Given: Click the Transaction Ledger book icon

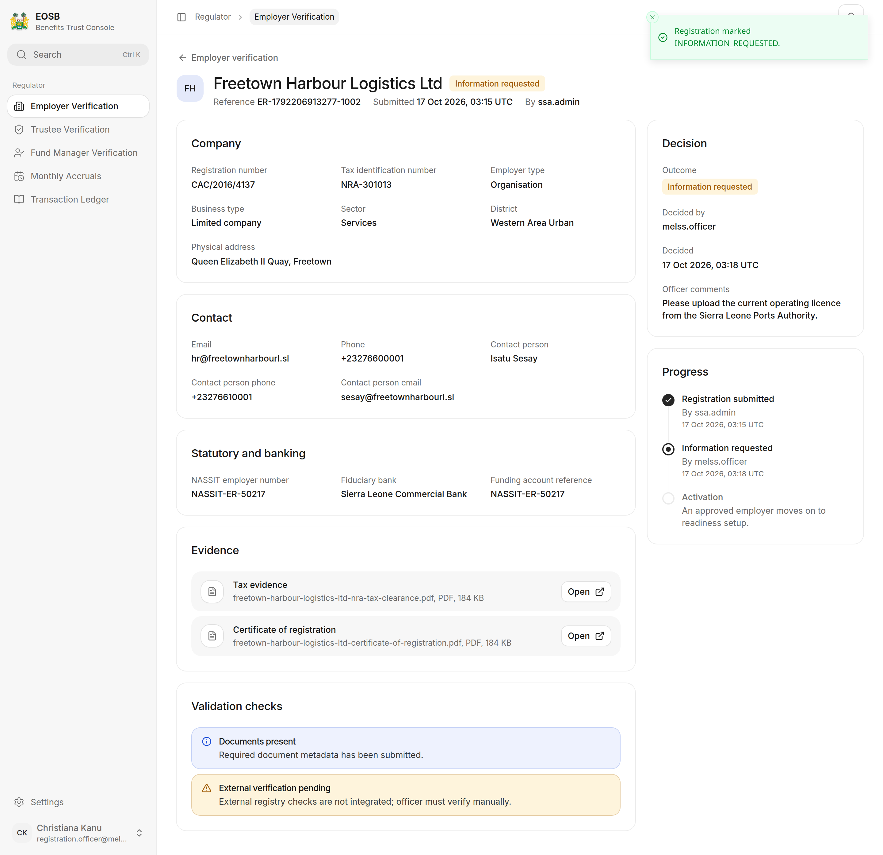Looking at the screenshot, I should [x=19, y=199].
